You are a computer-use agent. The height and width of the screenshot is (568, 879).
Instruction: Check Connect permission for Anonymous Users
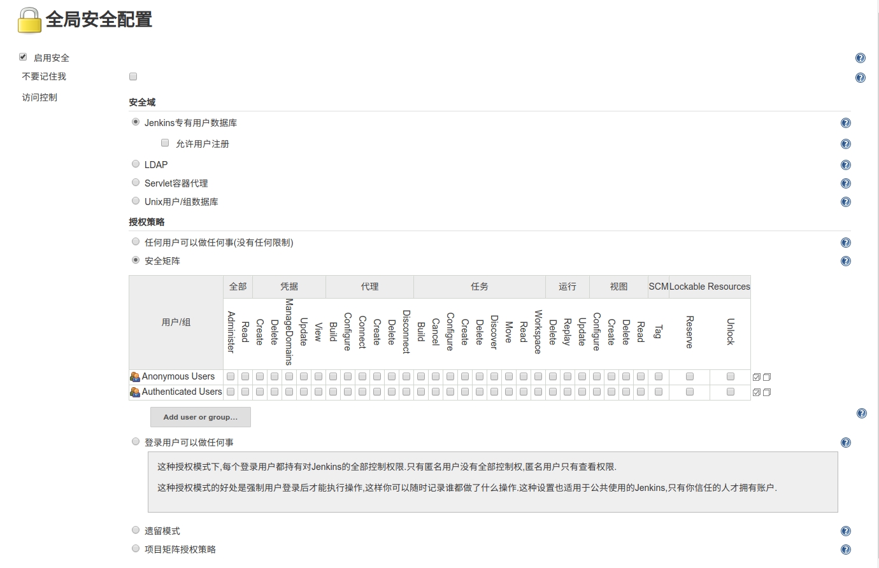click(x=362, y=376)
